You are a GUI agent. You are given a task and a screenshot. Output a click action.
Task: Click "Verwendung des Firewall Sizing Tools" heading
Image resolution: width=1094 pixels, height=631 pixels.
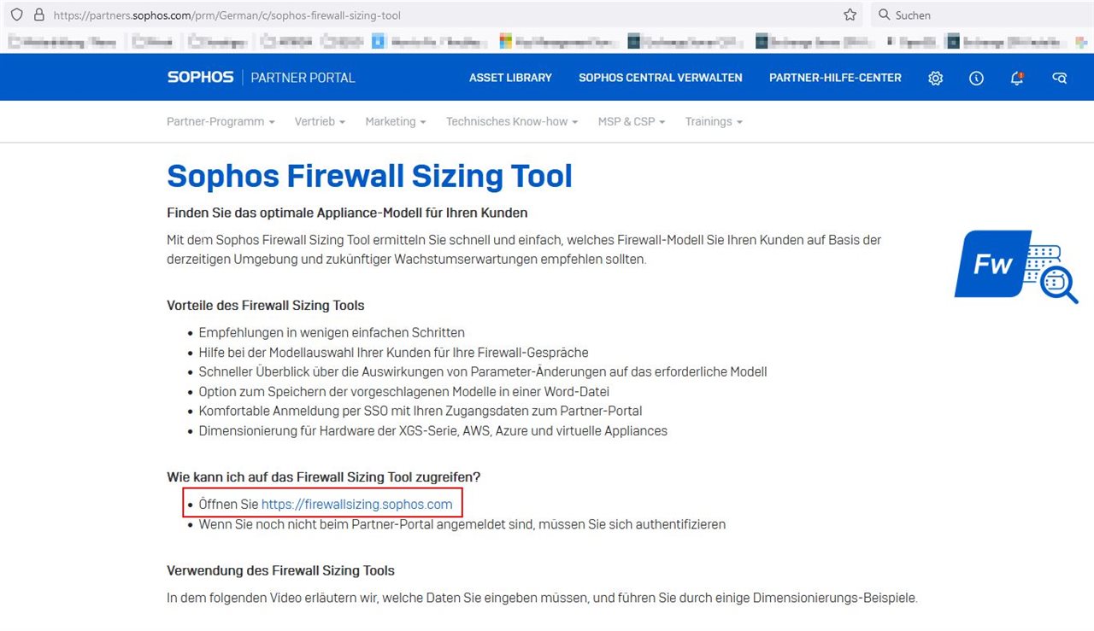click(280, 570)
